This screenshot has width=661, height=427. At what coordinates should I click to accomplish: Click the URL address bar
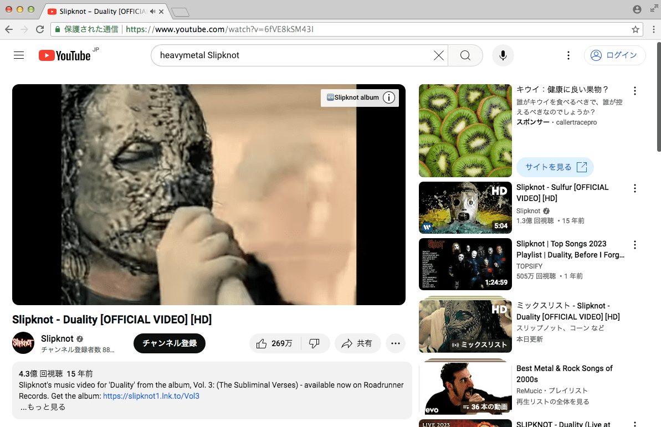[x=346, y=29]
